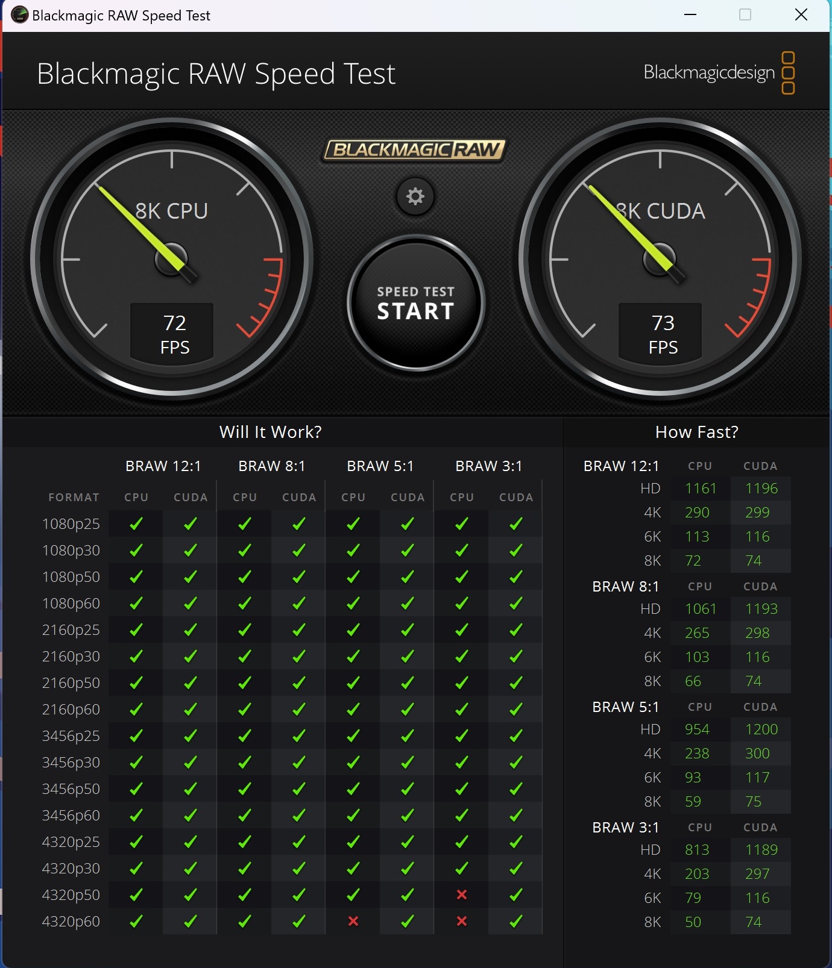Maximize the Speed Test window
This screenshot has height=968, width=832.
pyautogui.click(x=745, y=14)
